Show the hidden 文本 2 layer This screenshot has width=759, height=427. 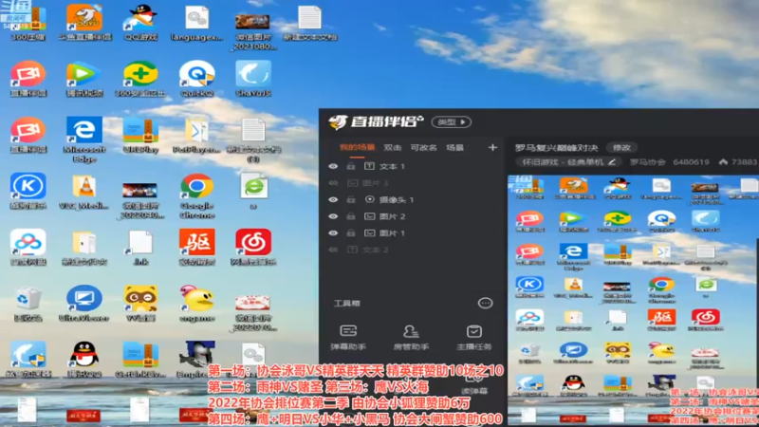333,250
